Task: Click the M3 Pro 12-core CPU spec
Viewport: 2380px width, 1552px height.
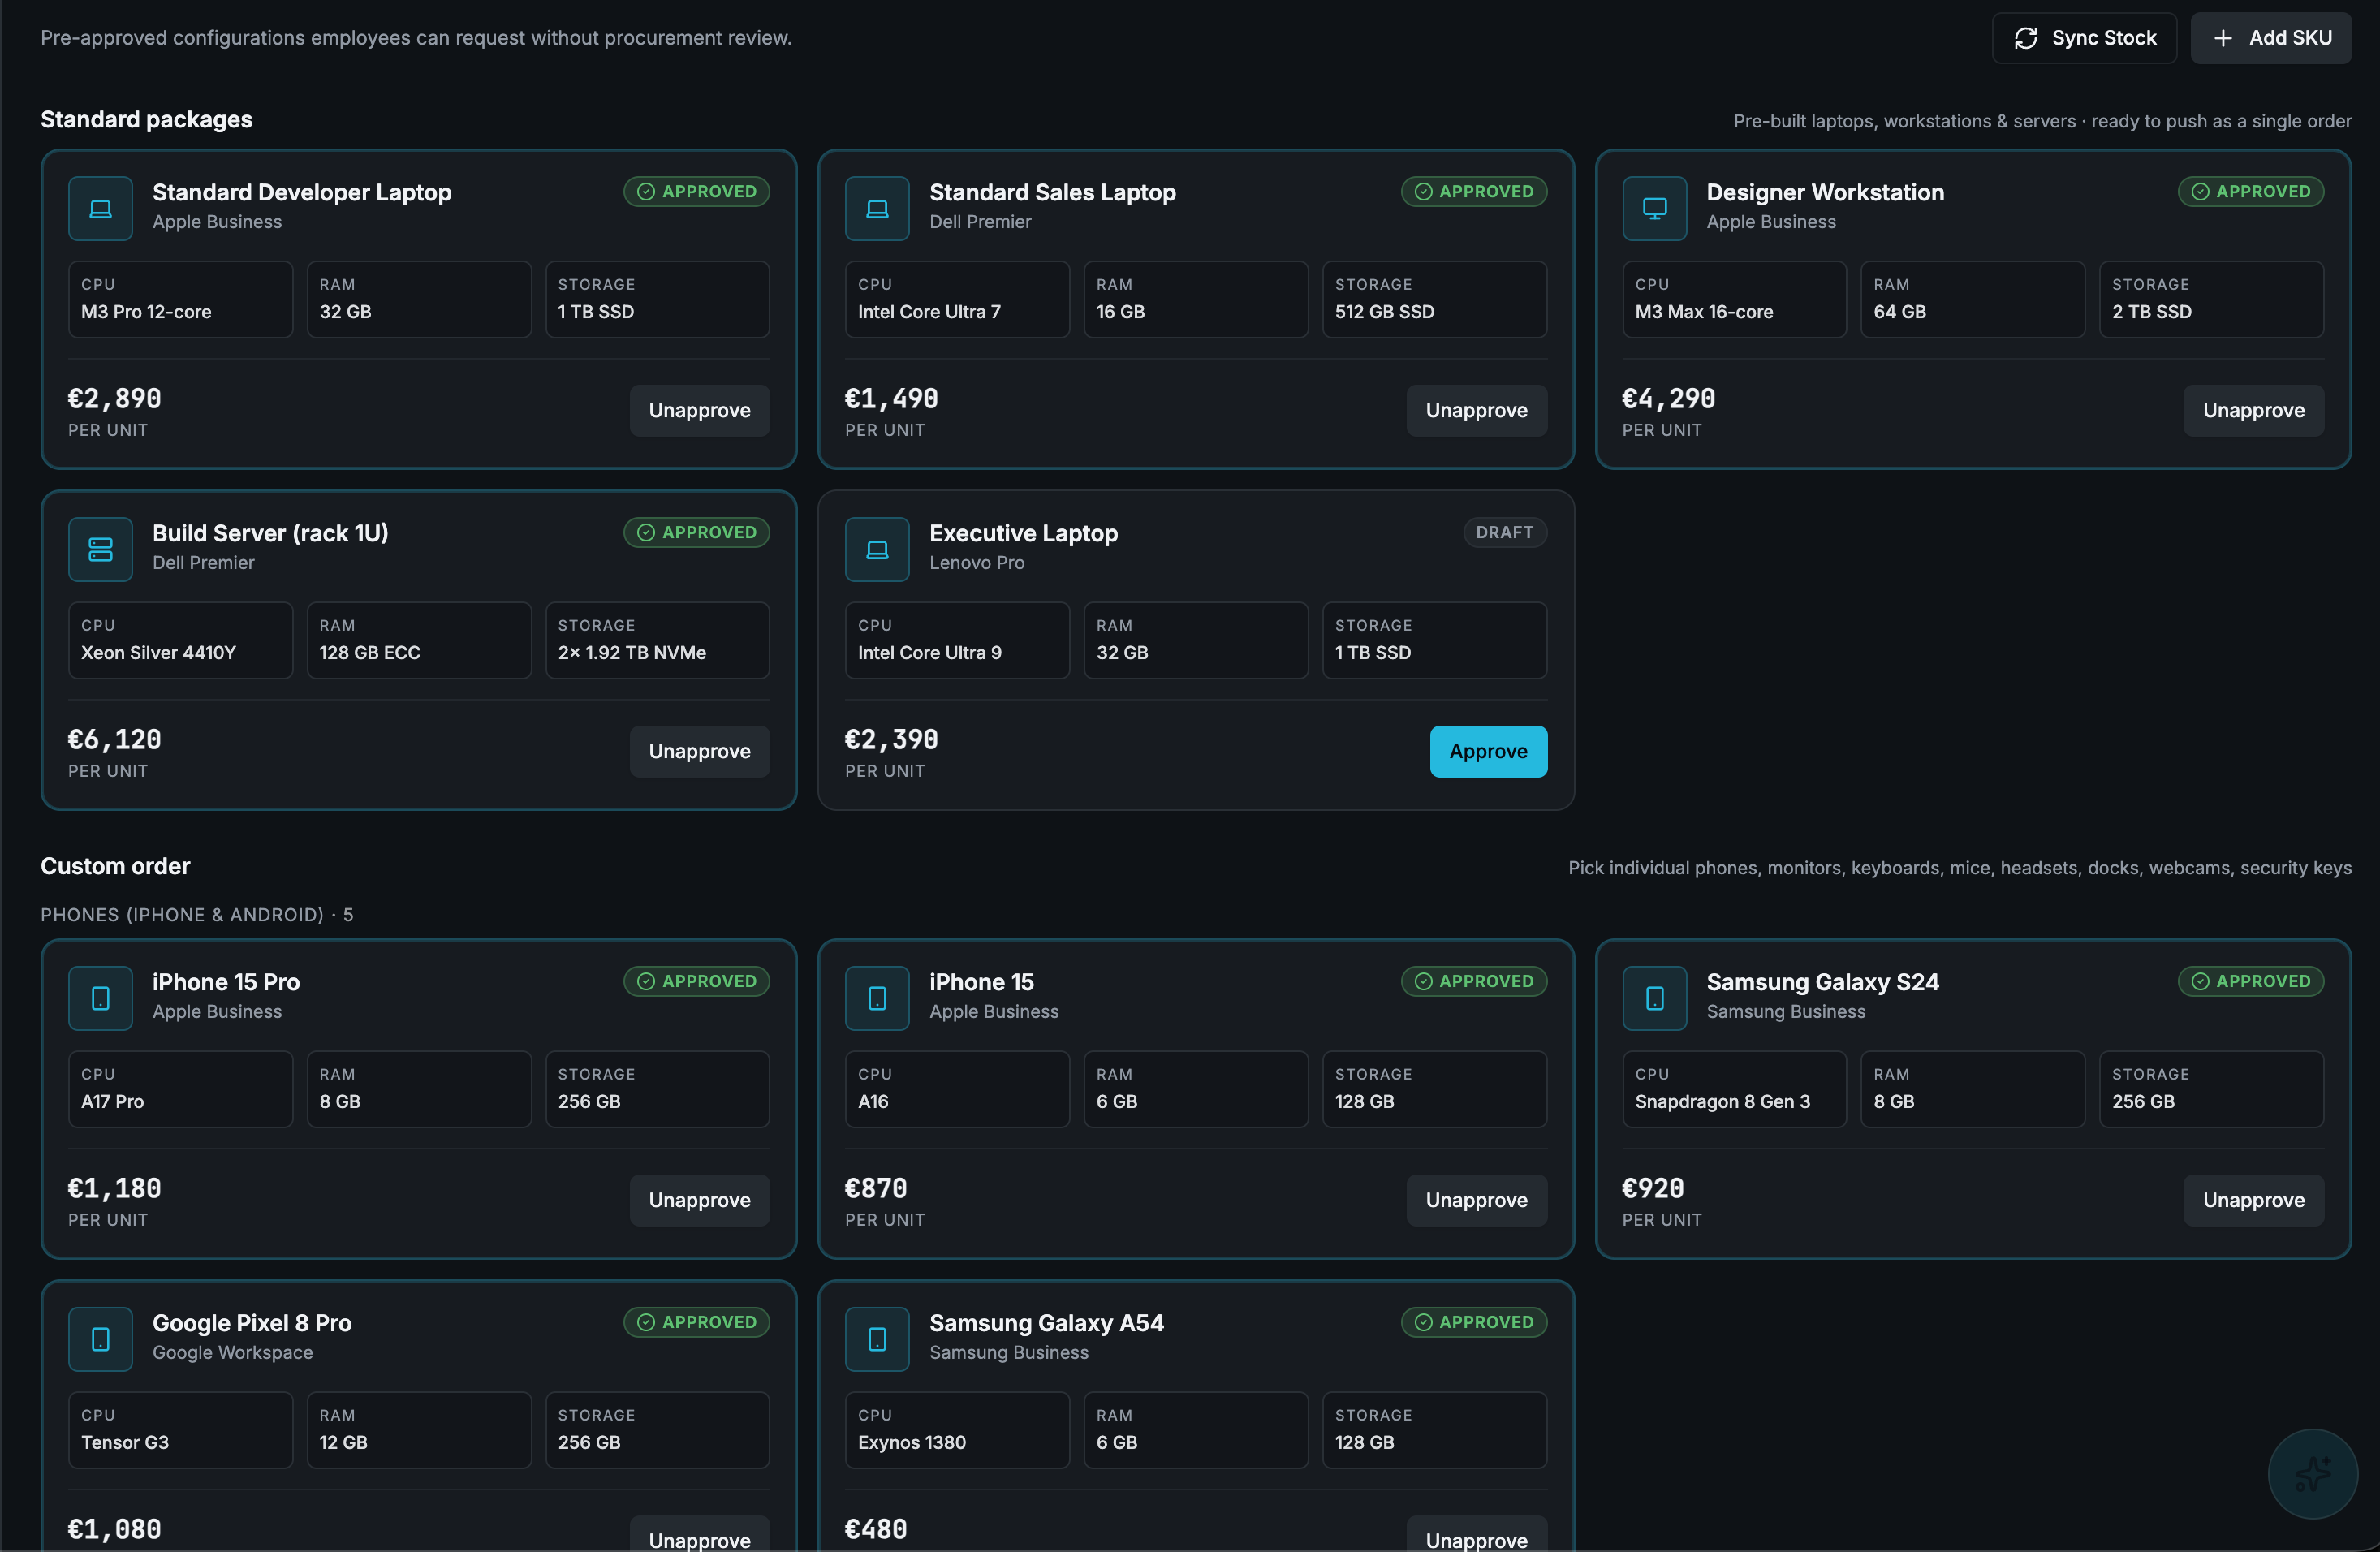Action: (180, 299)
